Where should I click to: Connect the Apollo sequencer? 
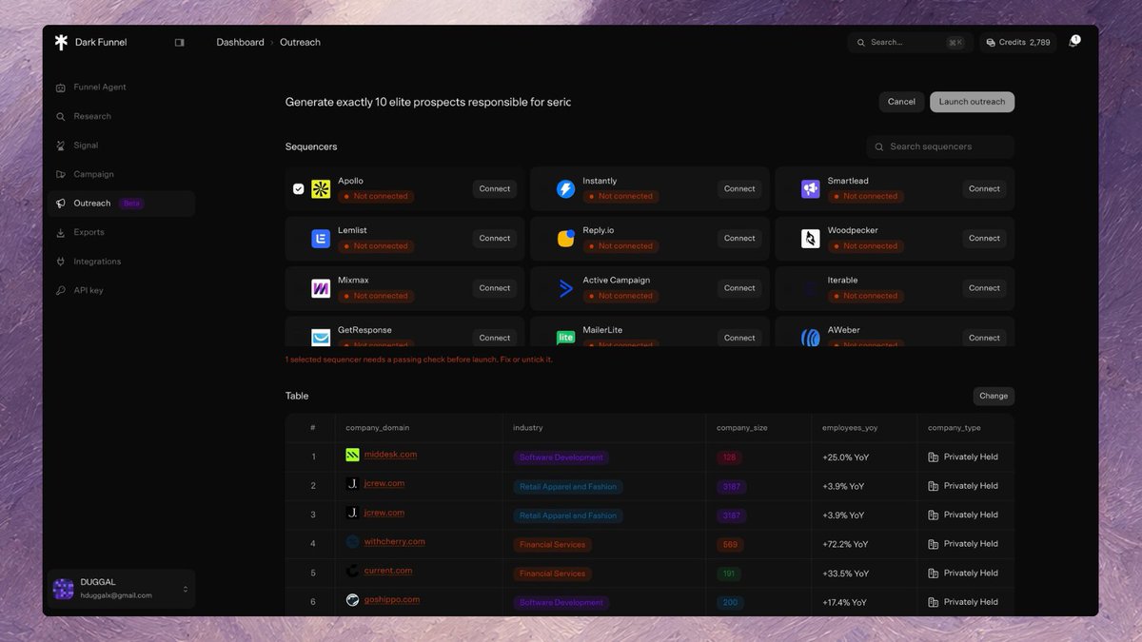click(495, 188)
